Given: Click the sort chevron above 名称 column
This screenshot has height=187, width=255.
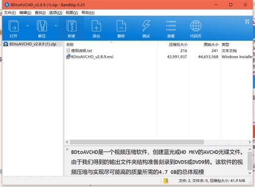Looking at the screenshot, I should (x=111, y=42).
